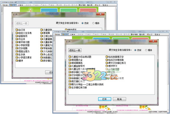
Task: Click the 取消 button in the front dialog
Action: click(x=119, y=99)
